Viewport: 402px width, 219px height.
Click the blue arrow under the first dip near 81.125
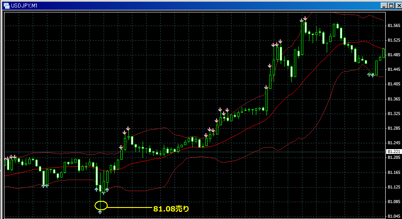point(45,186)
